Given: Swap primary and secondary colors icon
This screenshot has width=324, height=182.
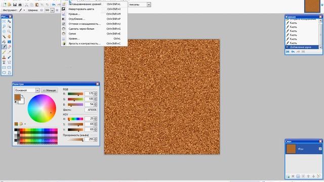Looking at the screenshot, I should pyautogui.click(x=22, y=96).
